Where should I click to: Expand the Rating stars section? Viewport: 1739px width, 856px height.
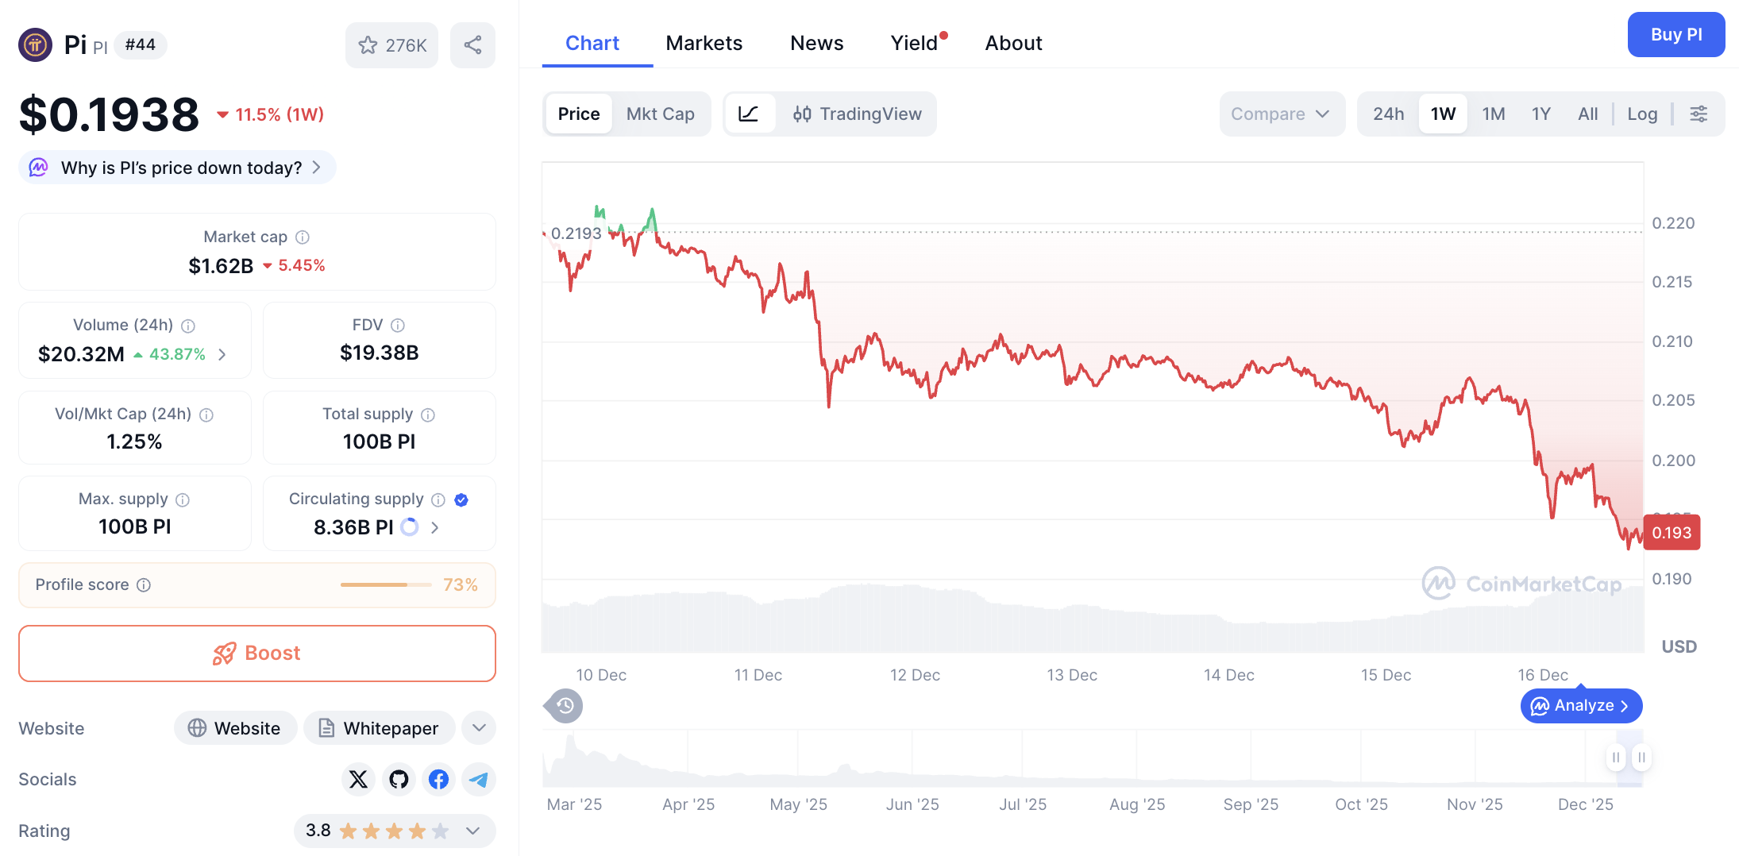(472, 831)
